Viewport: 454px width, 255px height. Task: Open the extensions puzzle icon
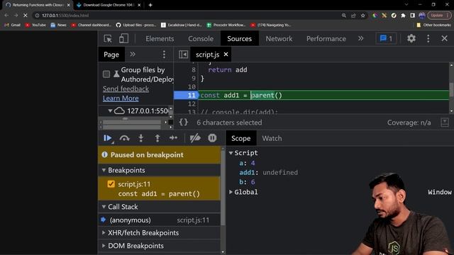pos(403,16)
